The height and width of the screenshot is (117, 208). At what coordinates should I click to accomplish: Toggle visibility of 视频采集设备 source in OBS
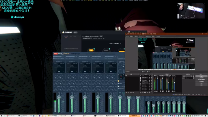click(x=150, y=77)
